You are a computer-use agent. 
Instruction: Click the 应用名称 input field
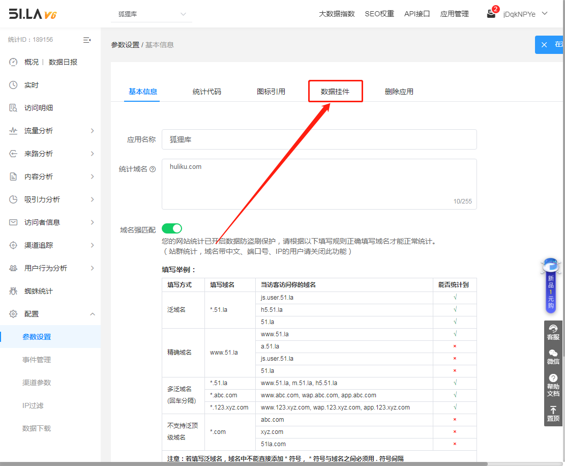point(319,139)
